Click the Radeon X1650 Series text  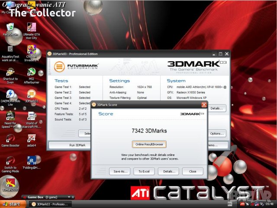[x=191, y=92]
